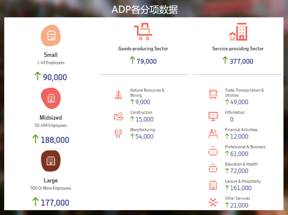Select the 50-499 Employees text
This screenshot has height=215, width=288.
[x=51, y=125]
